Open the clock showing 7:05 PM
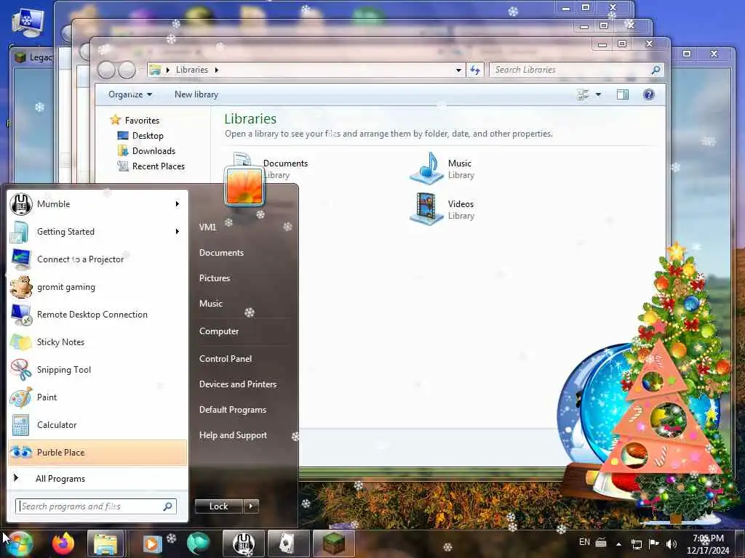 pyautogui.click(x=708, y=544)
